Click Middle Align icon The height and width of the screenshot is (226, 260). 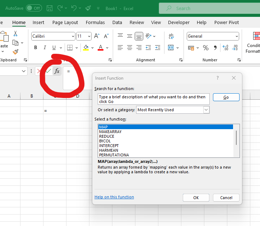(x=130, y=36)
